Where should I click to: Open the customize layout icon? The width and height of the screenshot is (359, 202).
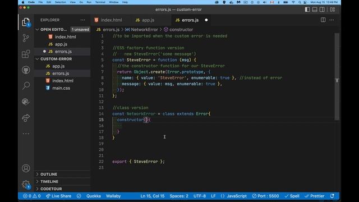click(x=333, y=10)
